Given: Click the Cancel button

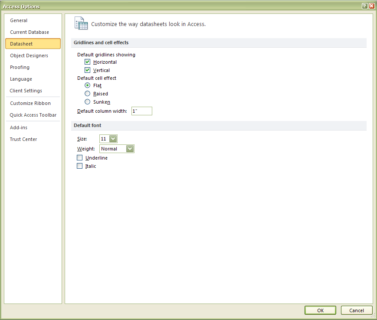Looking at the screenshot, I should [357, 310].
